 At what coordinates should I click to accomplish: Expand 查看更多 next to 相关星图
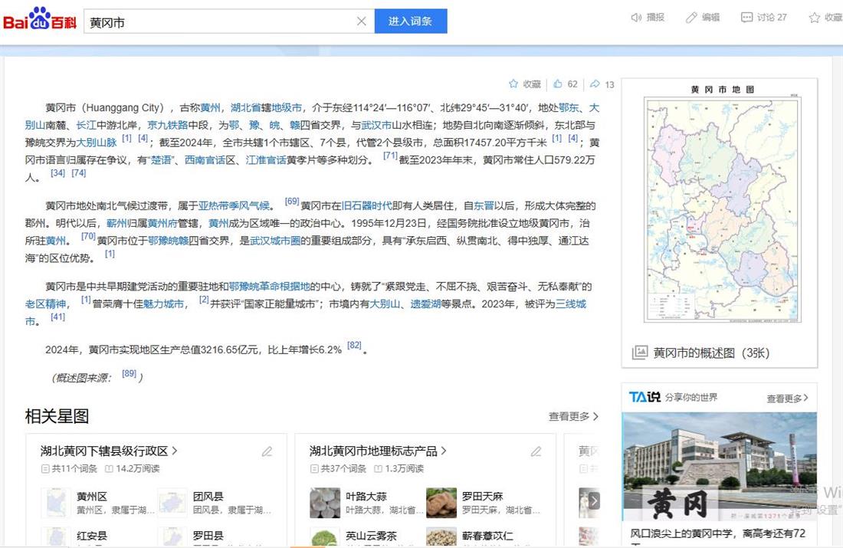573,416
